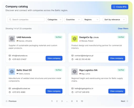Click phone number +371 67 245 810
This screenshot has height=108, width=134.
[82, 92]
